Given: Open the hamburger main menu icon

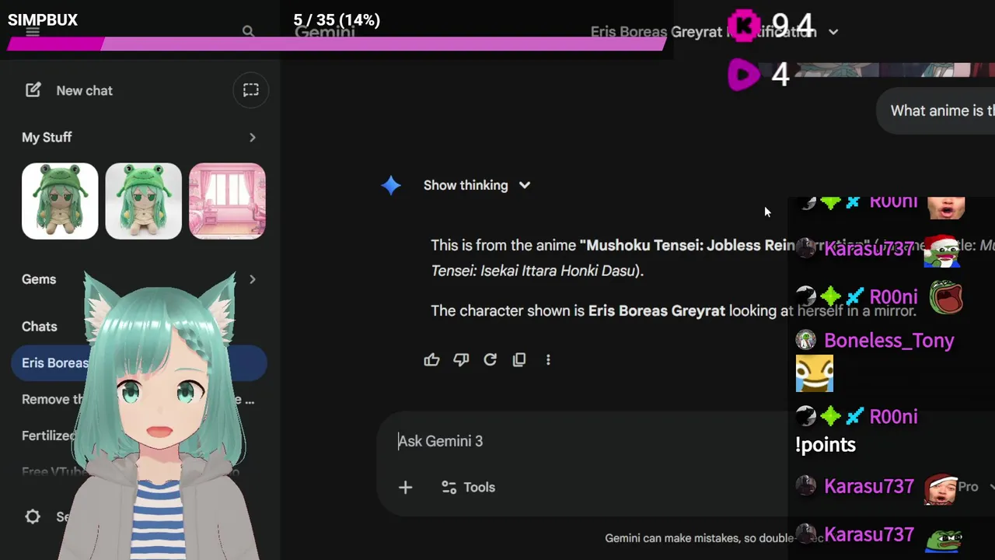Looking at the screenshot, I should (33, 32).
